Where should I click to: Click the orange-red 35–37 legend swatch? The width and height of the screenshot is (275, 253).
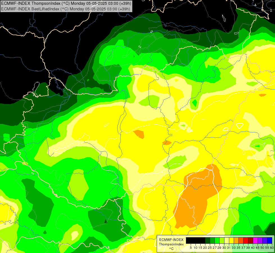click(x=241, y=240)
